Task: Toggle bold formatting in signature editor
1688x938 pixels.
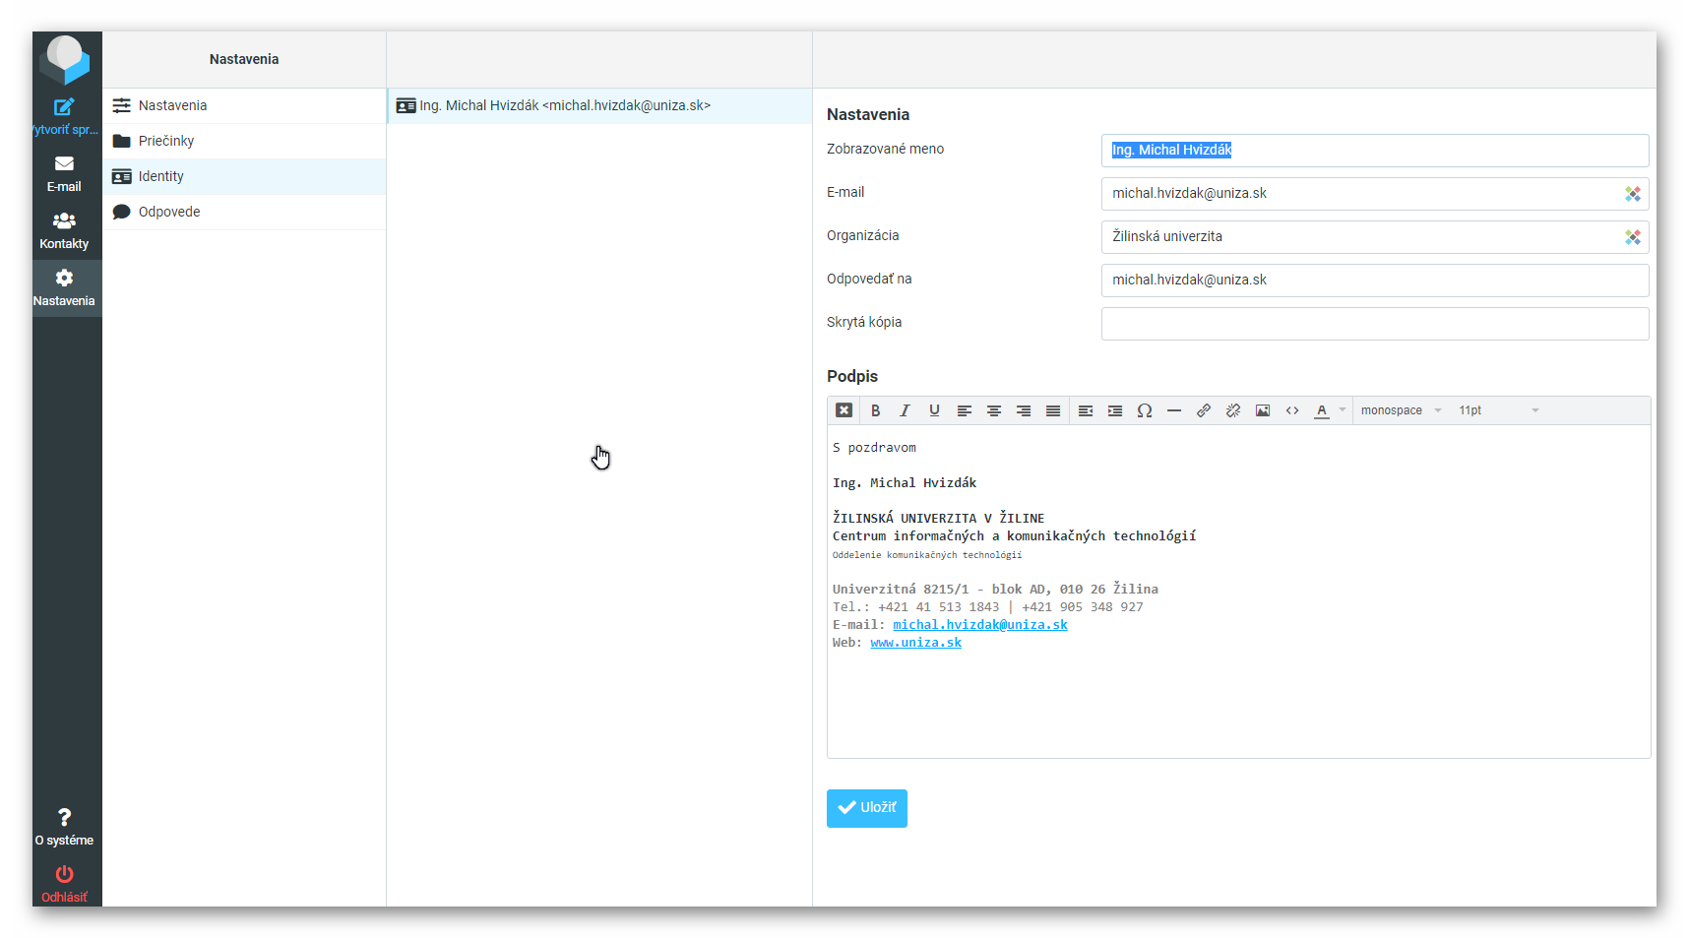Action: [x=875, y=410]
